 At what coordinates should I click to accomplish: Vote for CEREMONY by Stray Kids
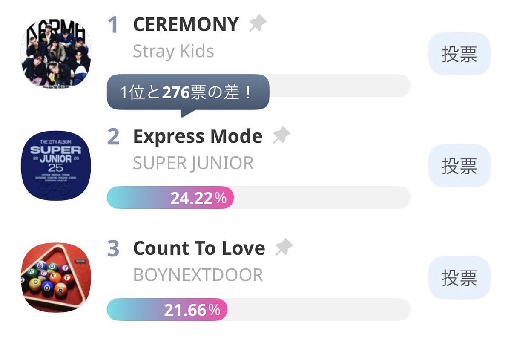coord(459,54)
